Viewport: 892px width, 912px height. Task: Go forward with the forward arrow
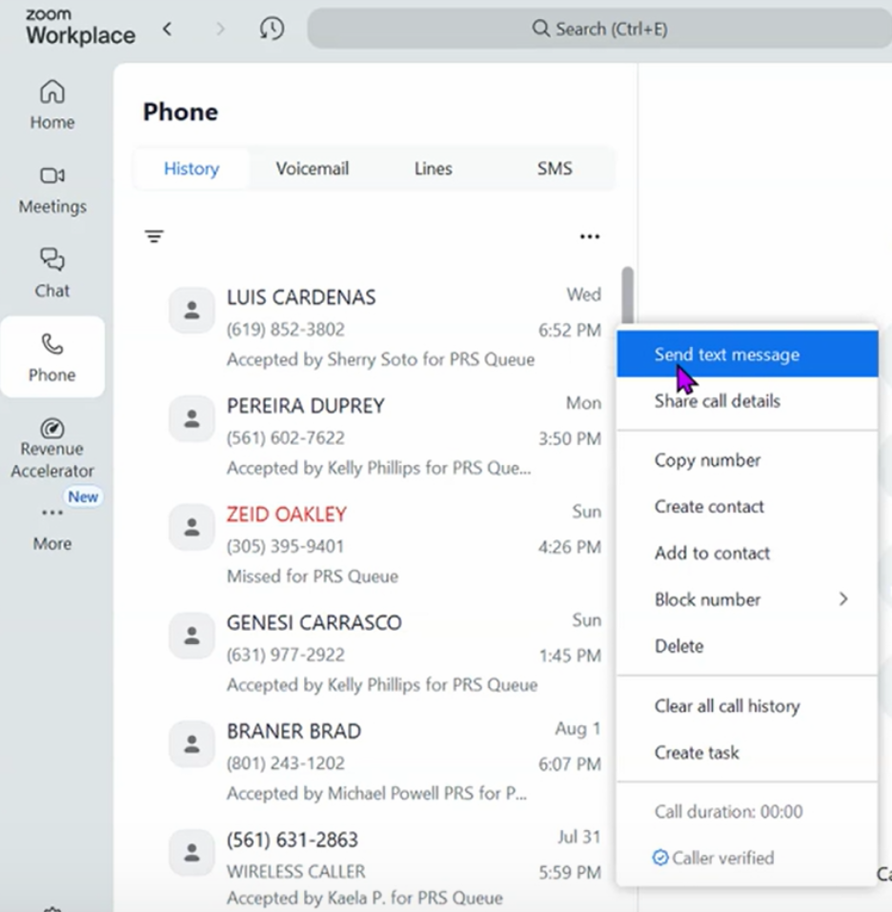(220, 29)
